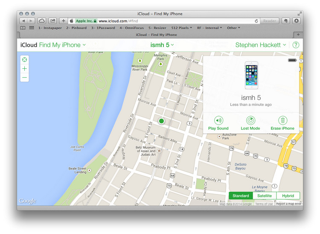Open the Stephen Hackett account menu
Screen dimensions: 320x234
coord(261,45)
